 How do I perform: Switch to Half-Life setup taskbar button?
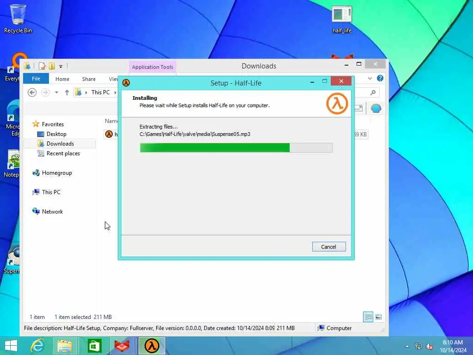pyautogui.click(x=152, y=346)
